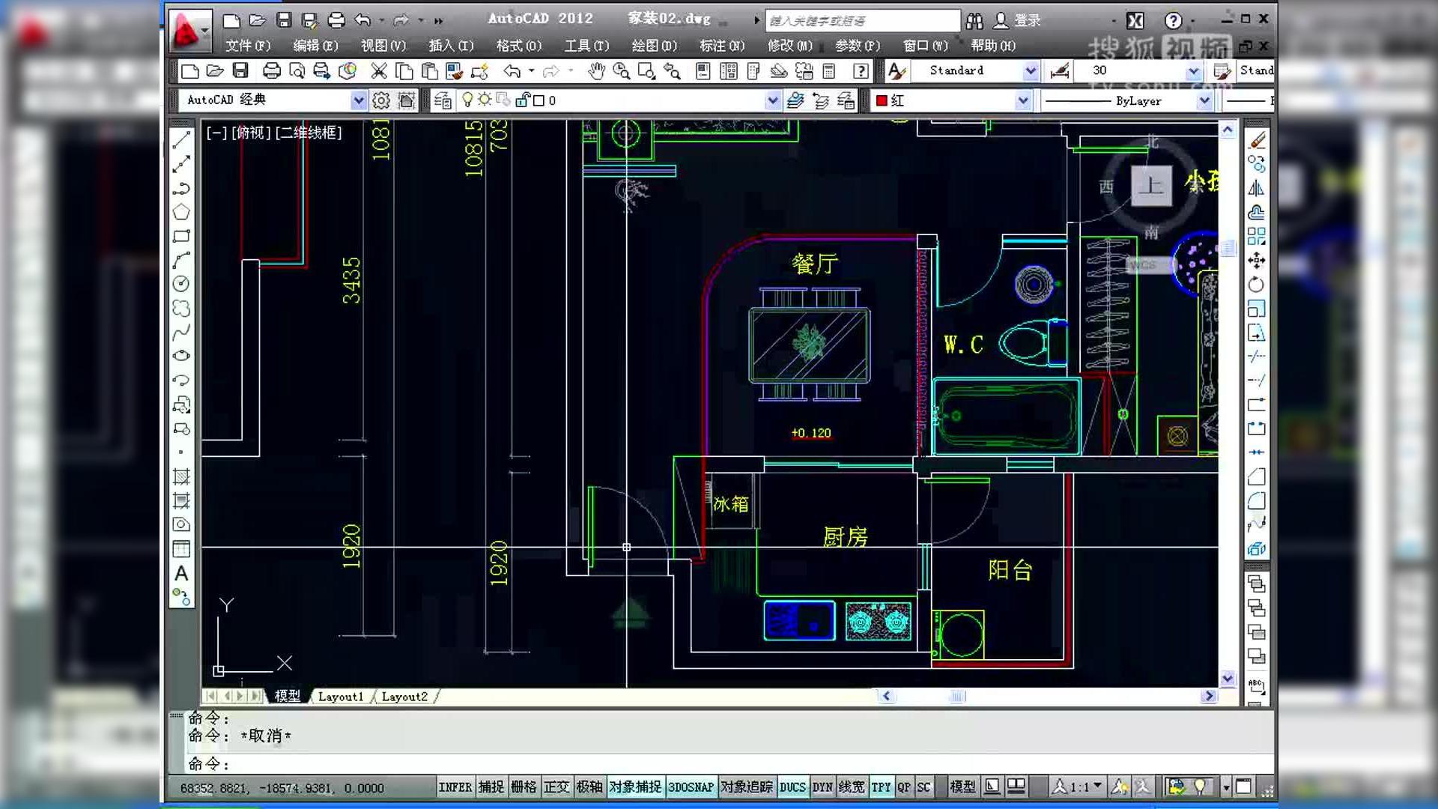The width and height of the screenshot is (1438, 809).
Task: Open the 红 color control swatch
Action: click(x=882, y=100)
